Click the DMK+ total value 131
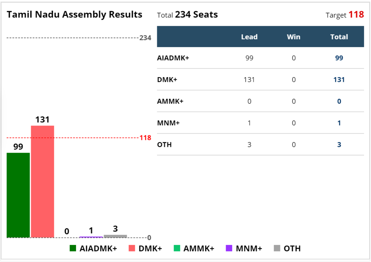 tap(339, 80)
